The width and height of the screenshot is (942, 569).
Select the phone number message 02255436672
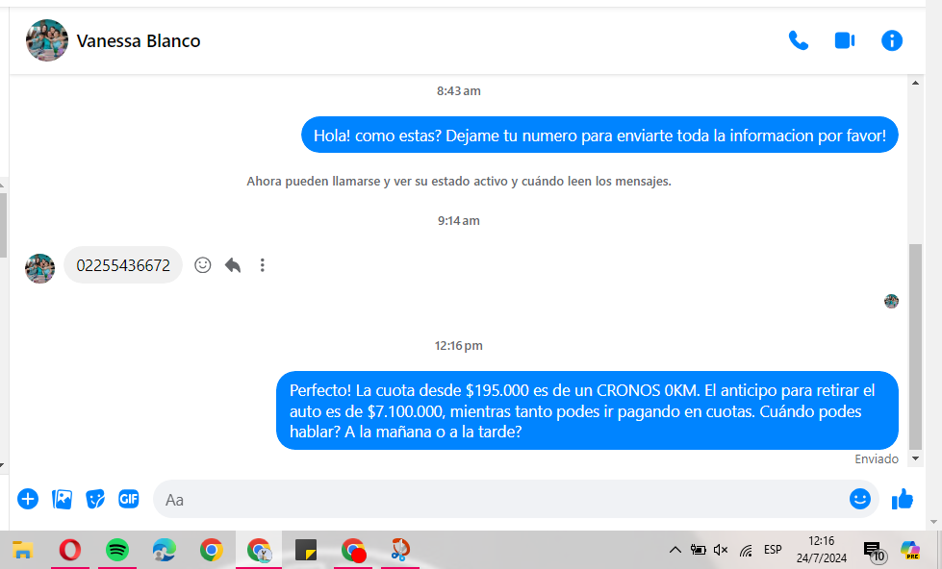(123, 265)
